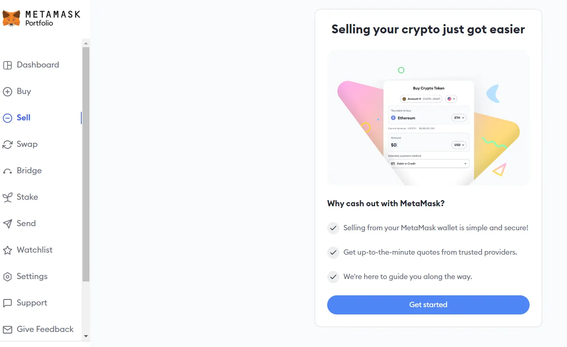Click the Give Feedback envelope icon

(x=7, y=330)
